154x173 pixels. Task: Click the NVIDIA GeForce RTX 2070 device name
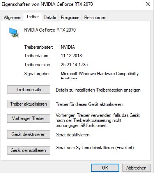[x=50, y=30]
